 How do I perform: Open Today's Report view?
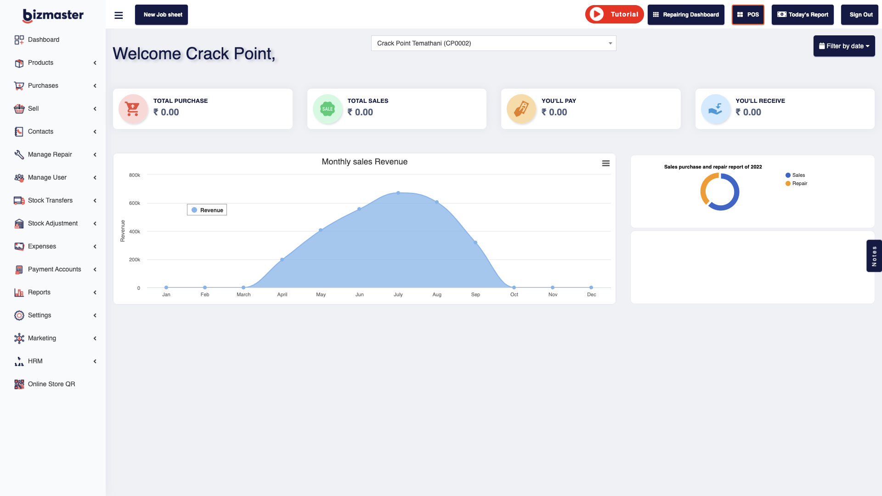click(x=802, y=15)
